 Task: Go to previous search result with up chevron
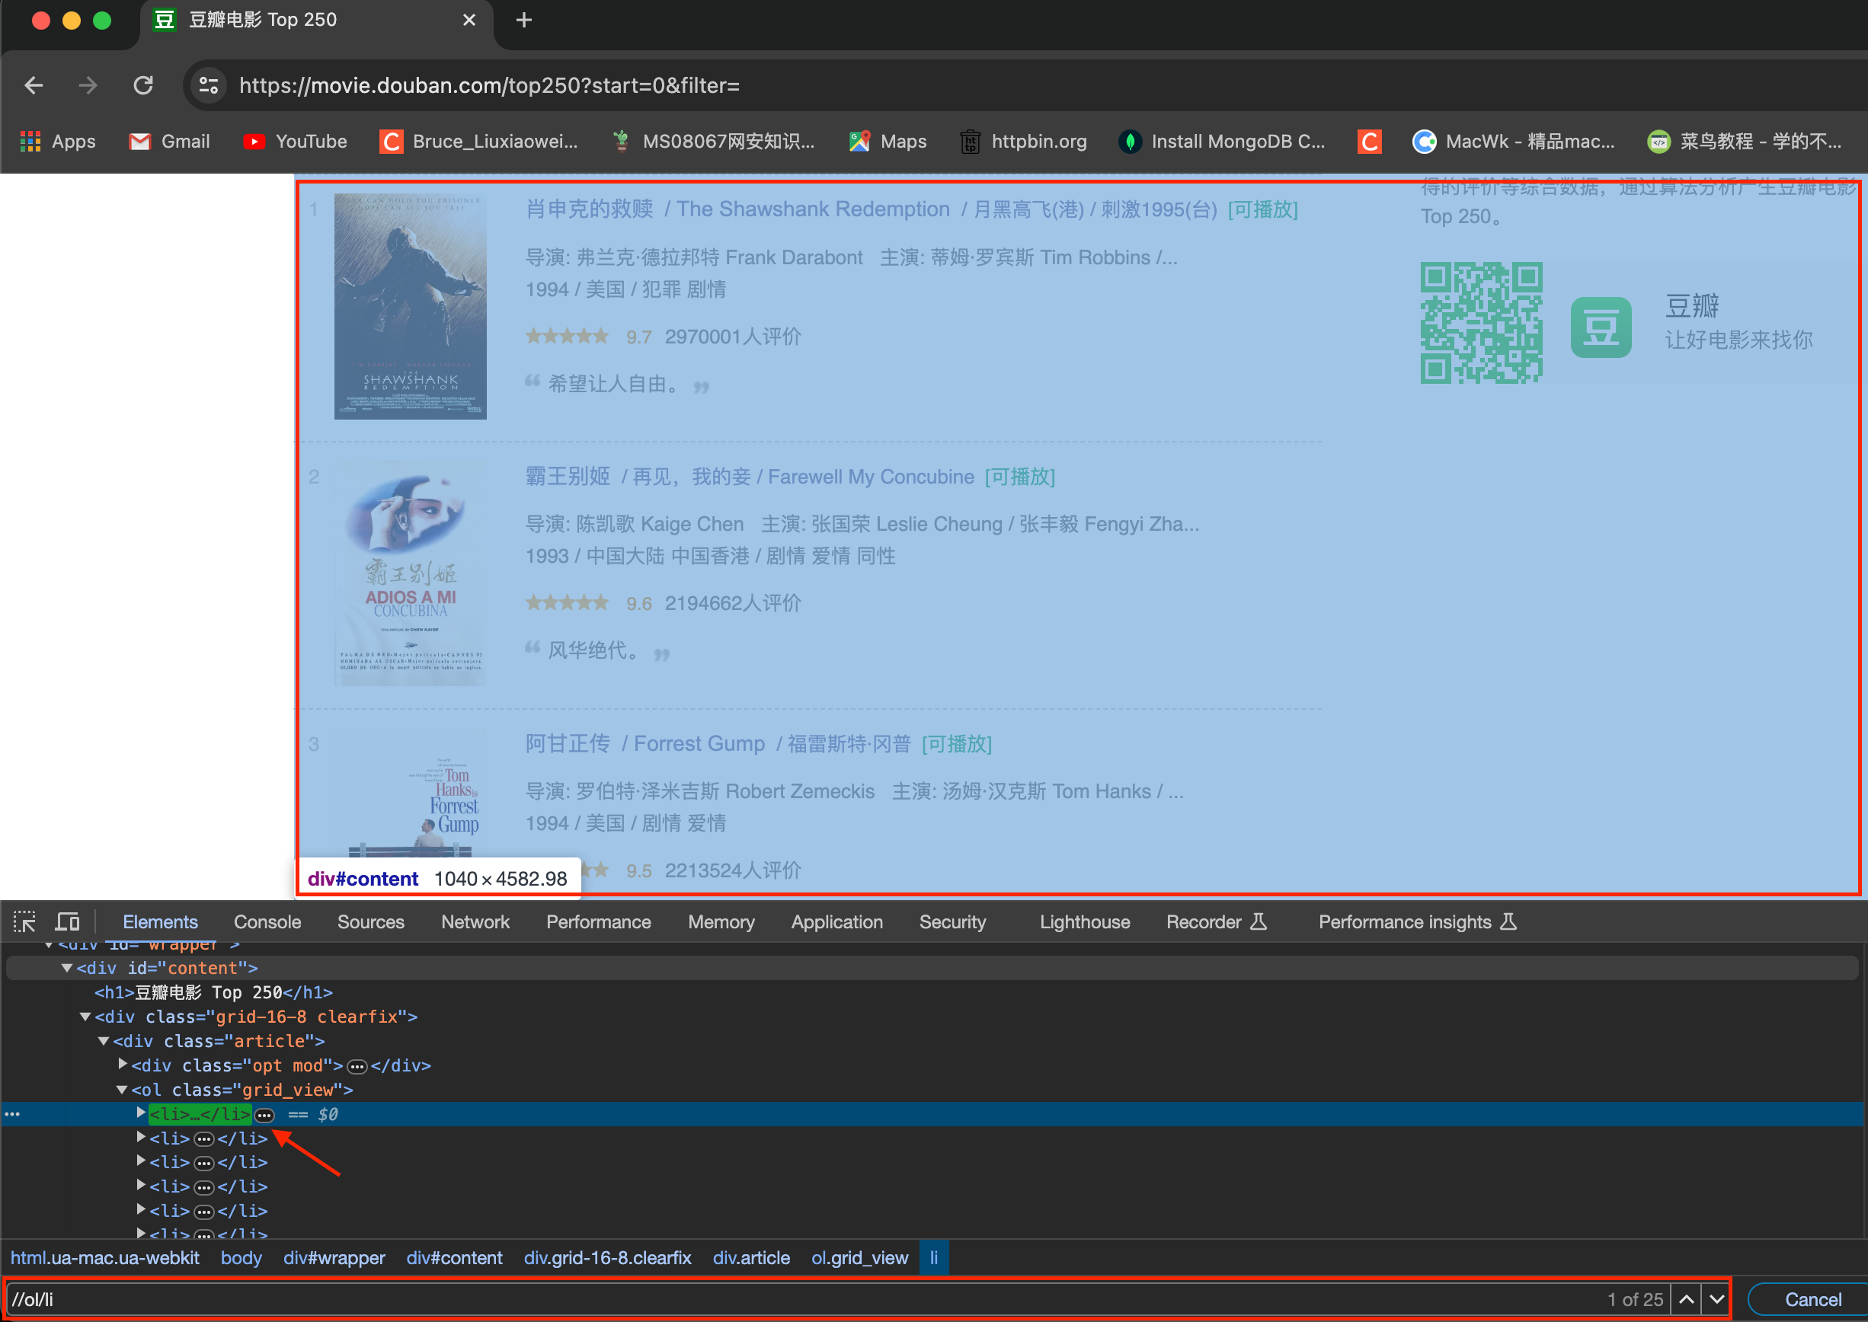(x=1687, y=1299)
